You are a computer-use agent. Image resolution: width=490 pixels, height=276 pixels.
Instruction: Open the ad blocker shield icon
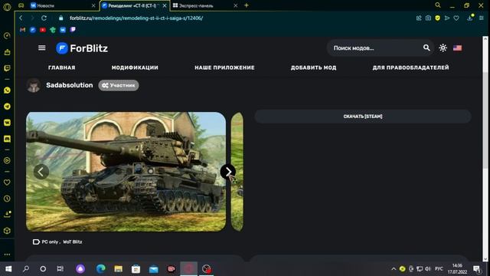pyautogui.click(x=437, y=18)
